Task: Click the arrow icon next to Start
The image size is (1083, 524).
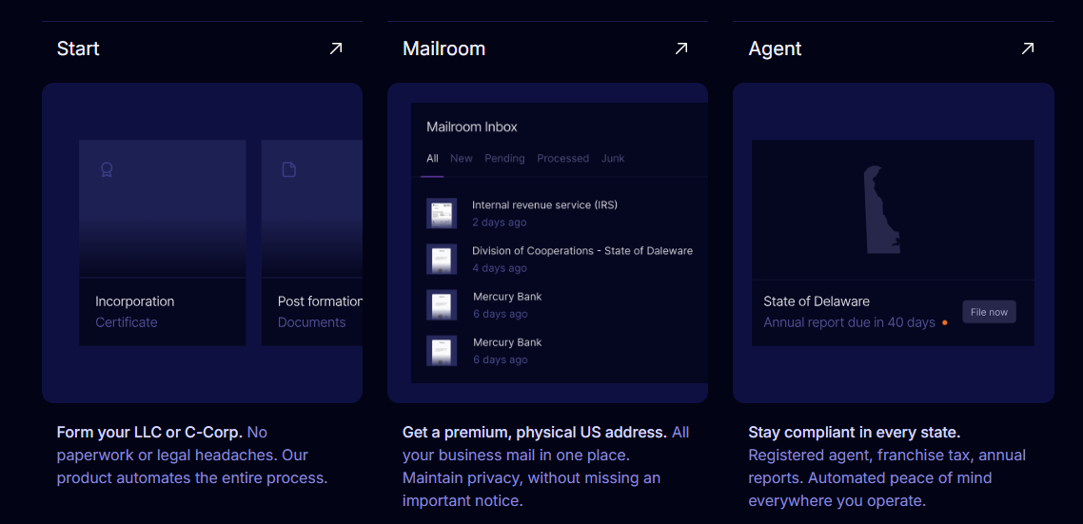Action: 336,49
